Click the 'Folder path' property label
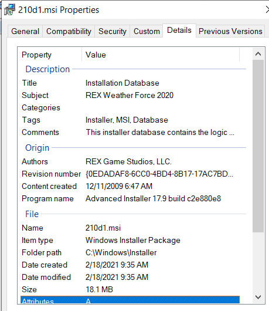Viewport: 269px width, 311px height. tap(42, 252)
